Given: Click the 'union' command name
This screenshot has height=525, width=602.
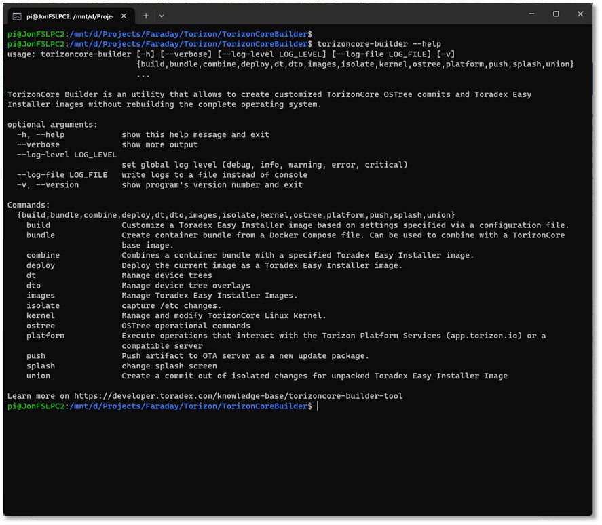Looking at the screenshot, I should pos(39,376).
